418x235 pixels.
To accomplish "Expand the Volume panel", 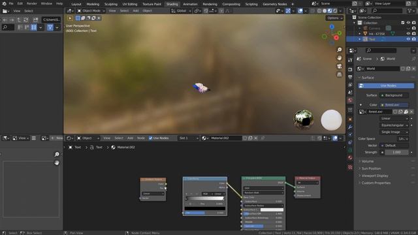I will point(367,161).
